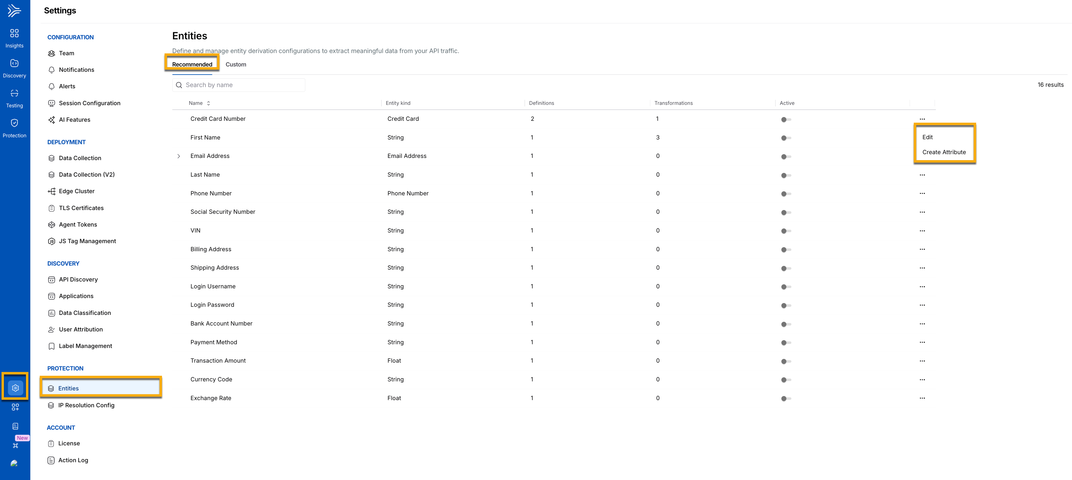Viewport: 1072px width, 480px height.
Task: Click the Settings gear icon in sidebar
Action: (x=15, y=388)
